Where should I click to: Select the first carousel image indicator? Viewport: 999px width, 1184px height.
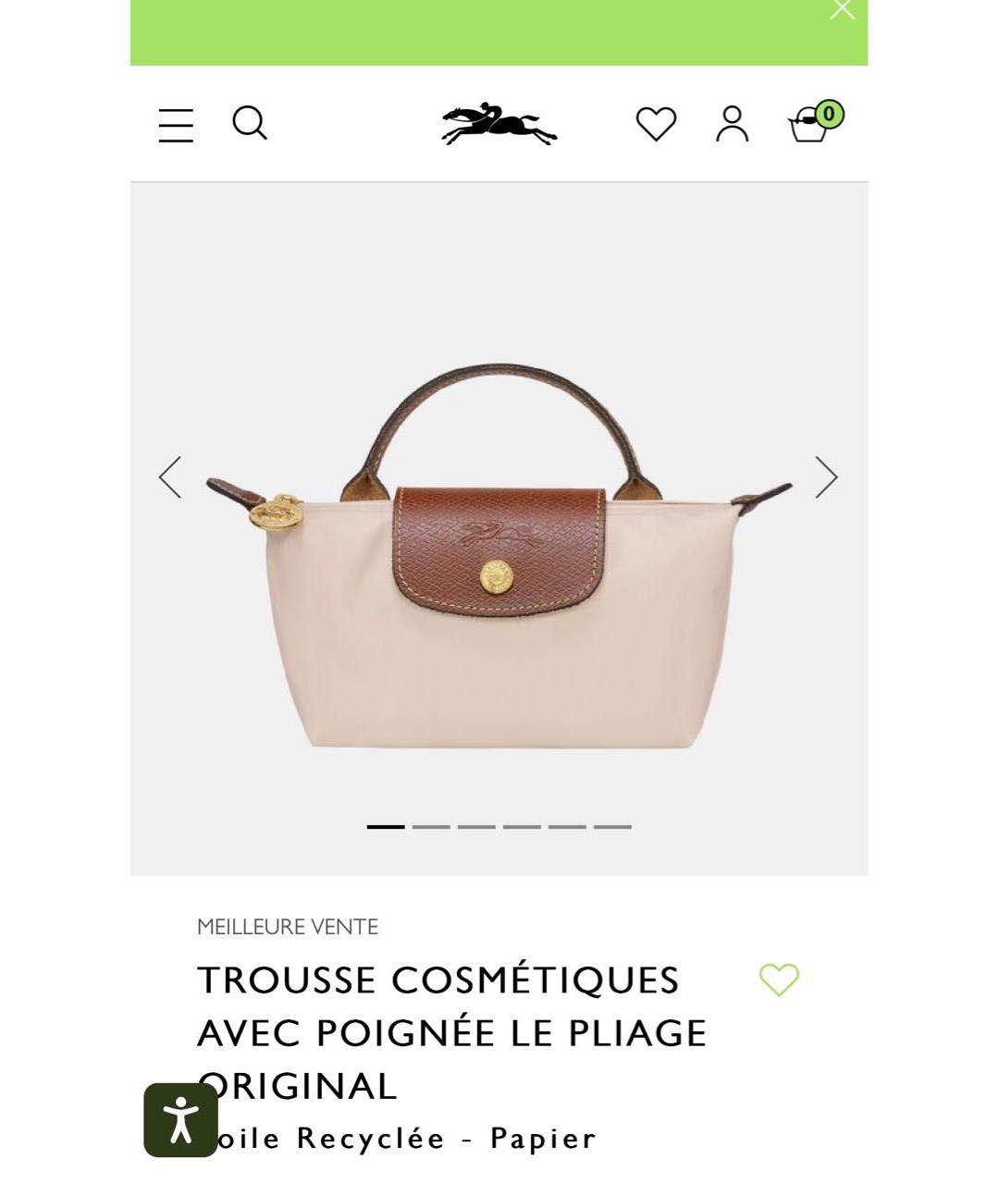386,826
